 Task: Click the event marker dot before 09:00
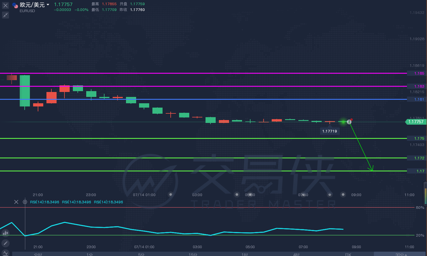(x=343, y=195)
